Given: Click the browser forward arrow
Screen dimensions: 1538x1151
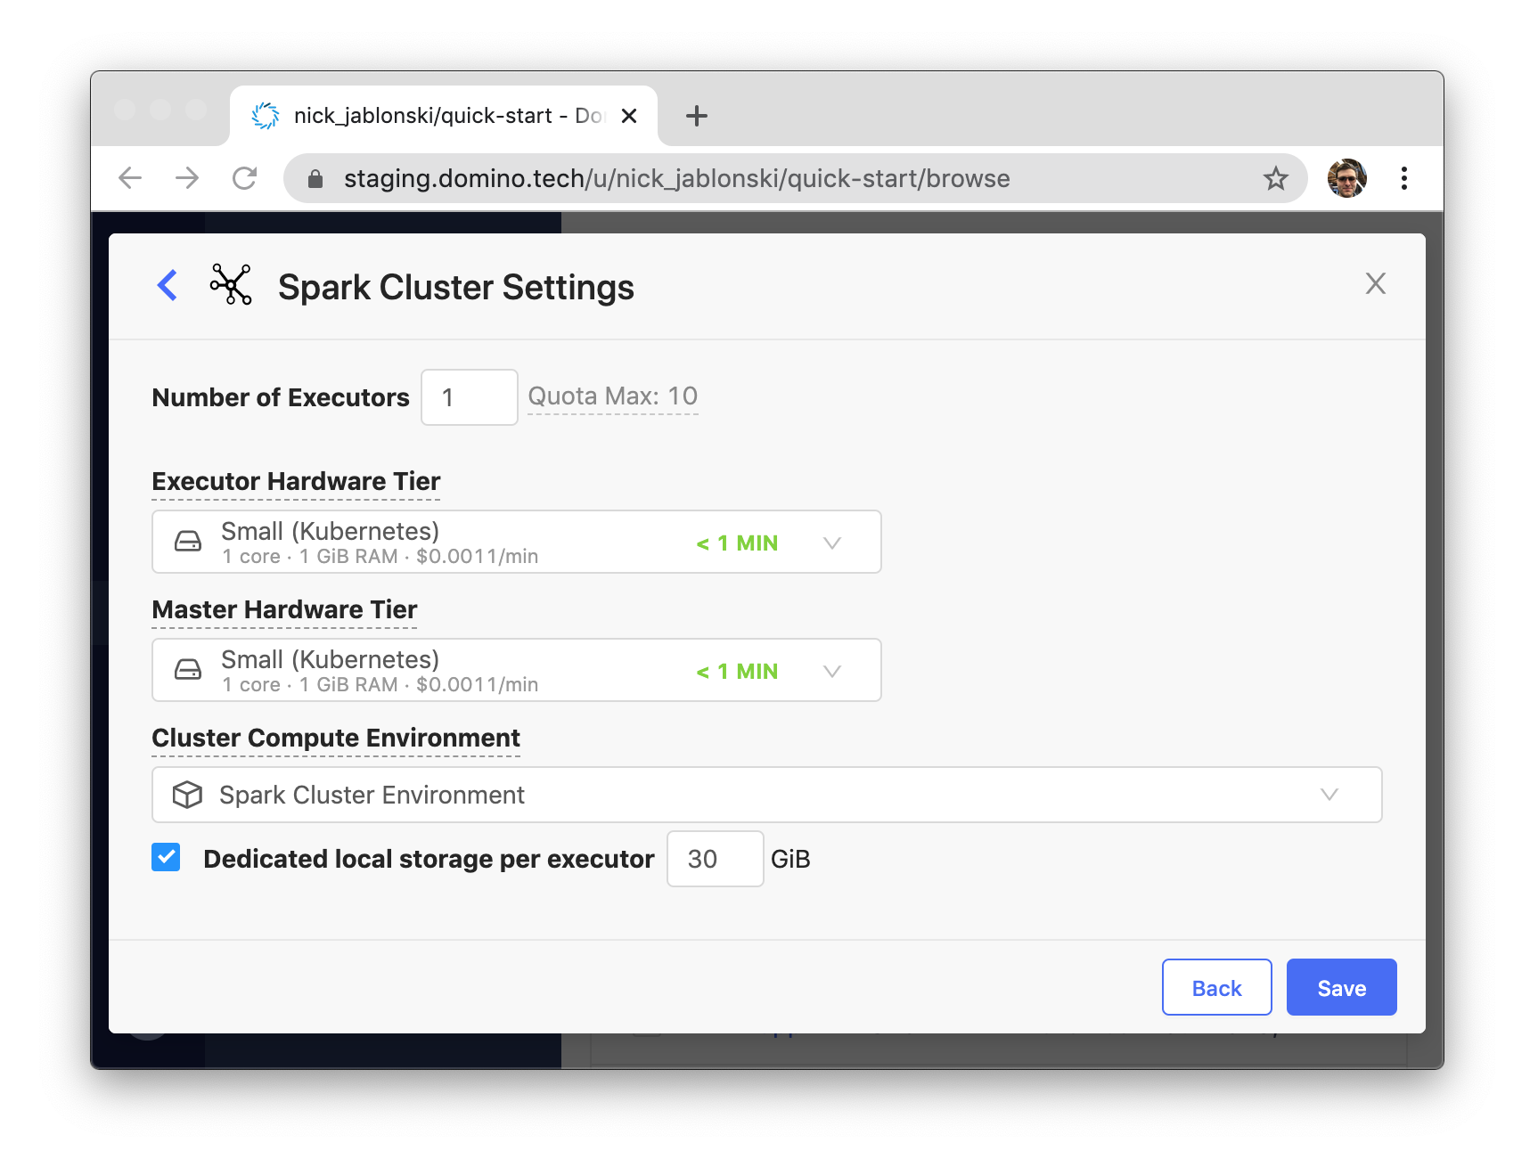Looking at the screenshot, I should (x=187, y=178).
